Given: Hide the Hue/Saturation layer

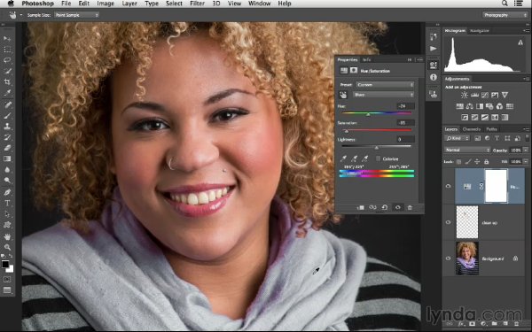Looking at the screenshot, I should point(448,186).
